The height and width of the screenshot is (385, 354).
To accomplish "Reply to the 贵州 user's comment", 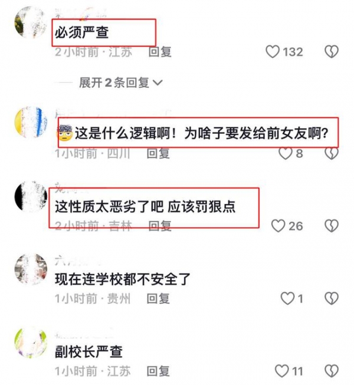I will pos(158,298).
